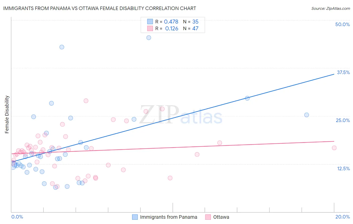The height and width of the screenshot is (224, 353).
Task: Click the pink data point at the 20% x-edge
Action: coord(334,148)
